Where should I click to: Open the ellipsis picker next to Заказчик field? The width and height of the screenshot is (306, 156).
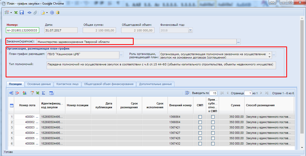(x=238, y=42)
